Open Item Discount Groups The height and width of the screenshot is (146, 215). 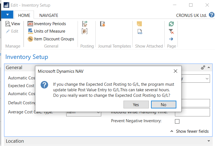[x=51, y=39]
